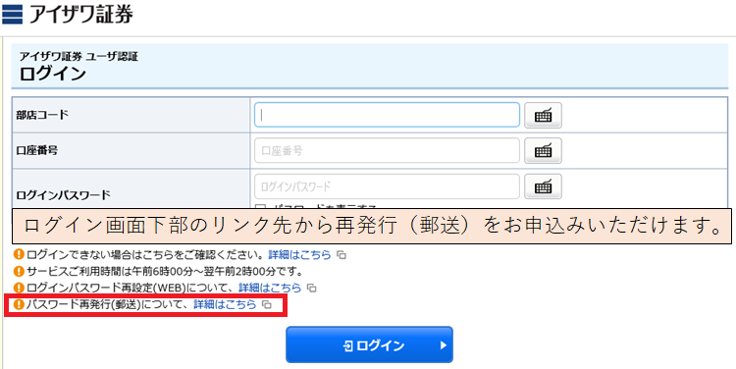The width and height of the screenshot is (736, 369).
Task: Click external-link icon after パスワード再発行(郵送) link
Action: point(267,304)
